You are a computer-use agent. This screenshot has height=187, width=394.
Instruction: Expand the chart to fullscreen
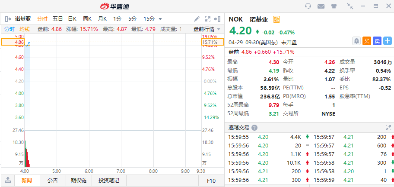tap(207, 19)
